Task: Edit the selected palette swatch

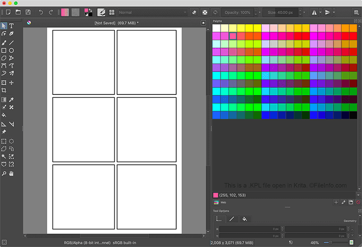Action: coord(343,202)
